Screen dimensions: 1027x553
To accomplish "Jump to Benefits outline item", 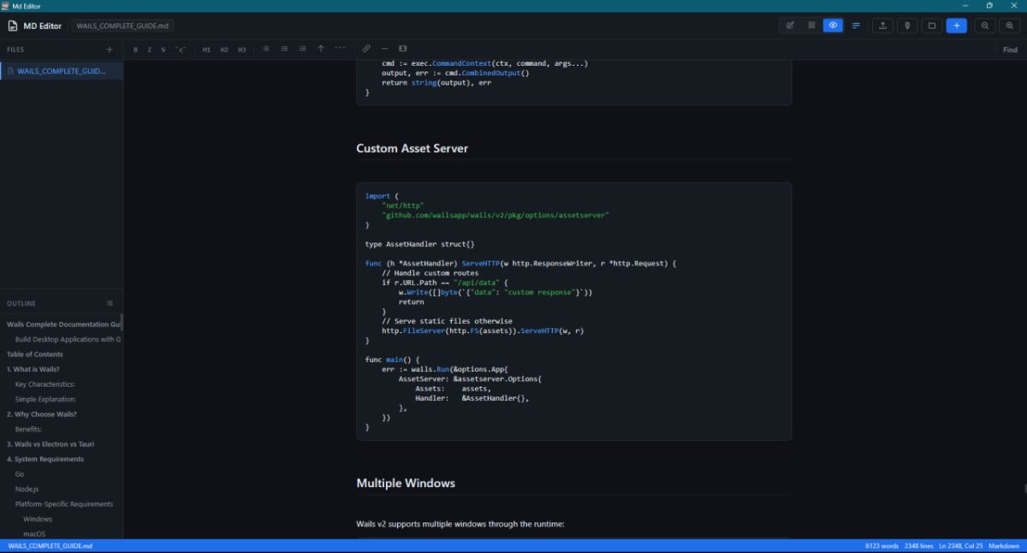I will coord(28,429).
